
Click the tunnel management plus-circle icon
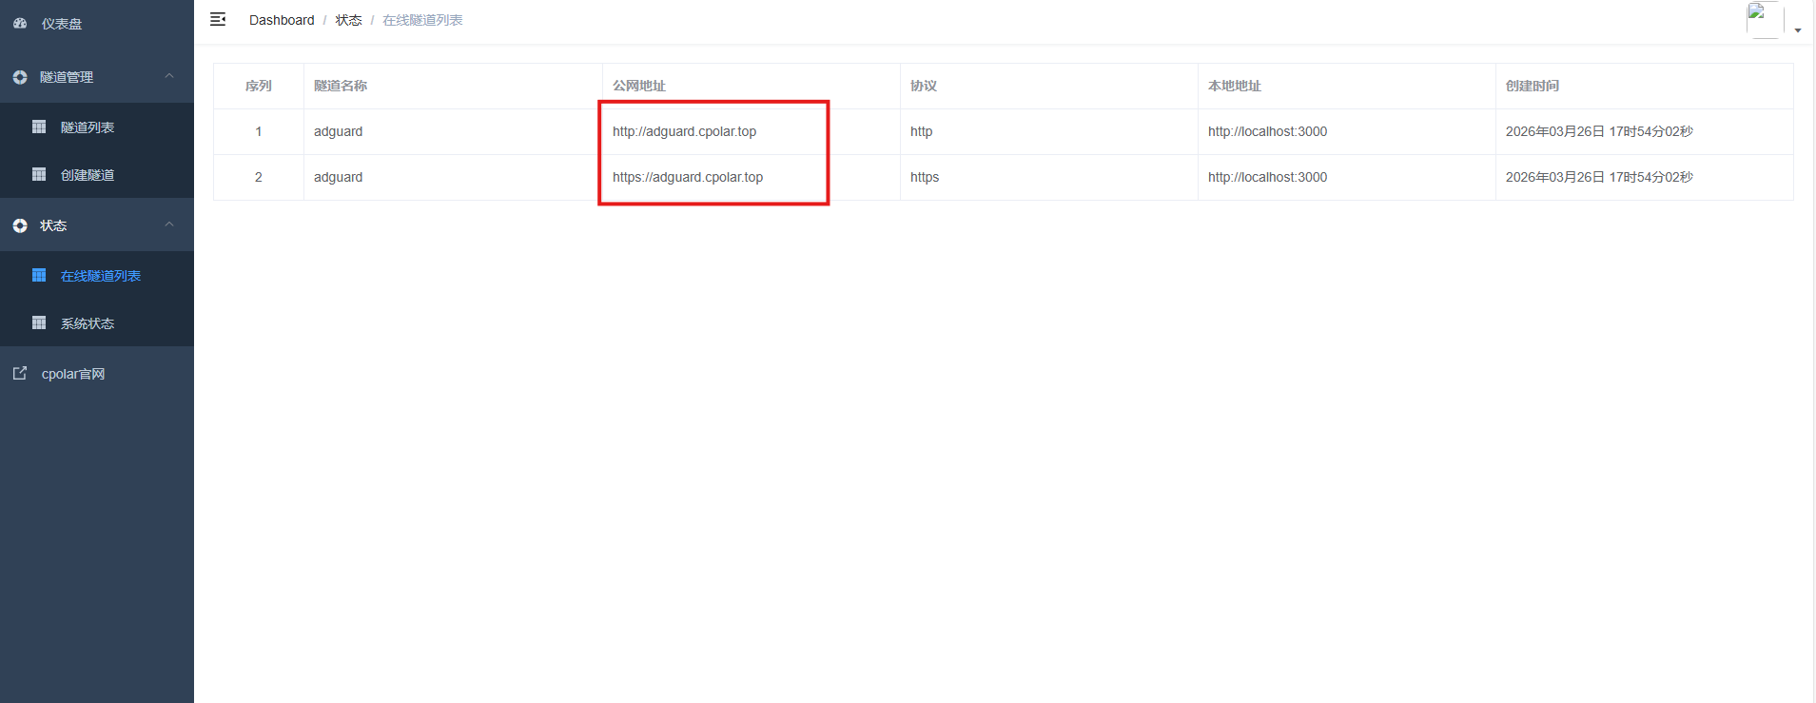tap(20, 77)
